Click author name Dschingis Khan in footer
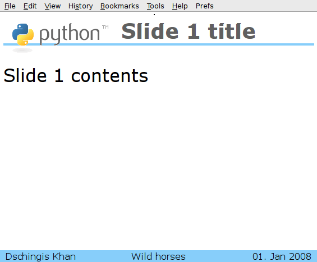The image size is (317, 262). coord(40,256)
